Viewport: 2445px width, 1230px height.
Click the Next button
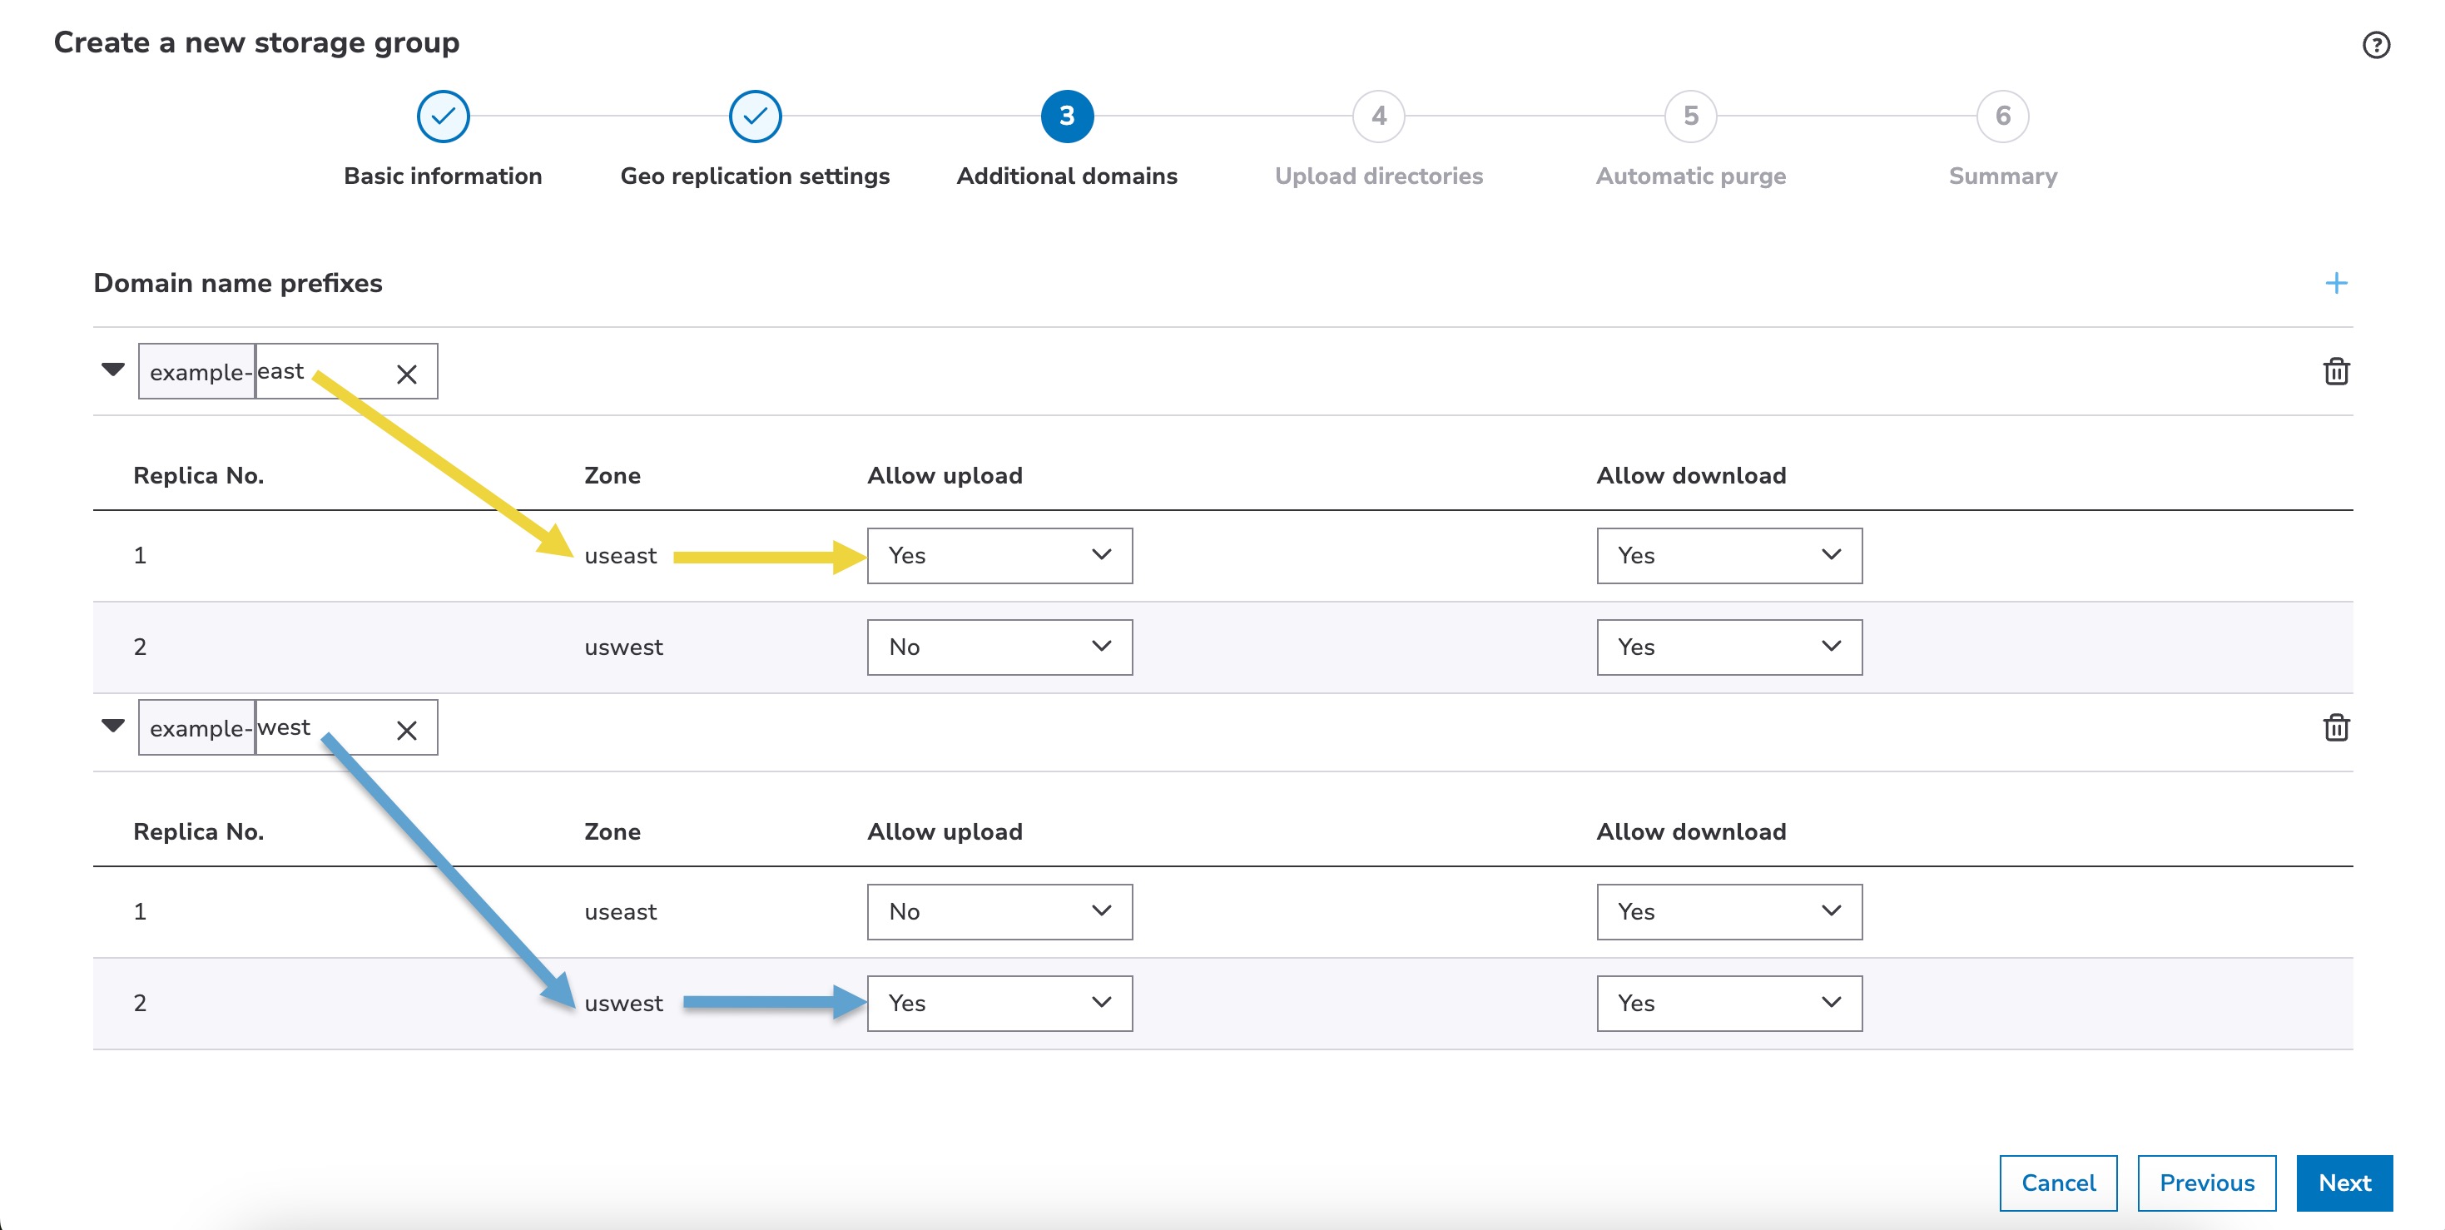[2343, 1183]
